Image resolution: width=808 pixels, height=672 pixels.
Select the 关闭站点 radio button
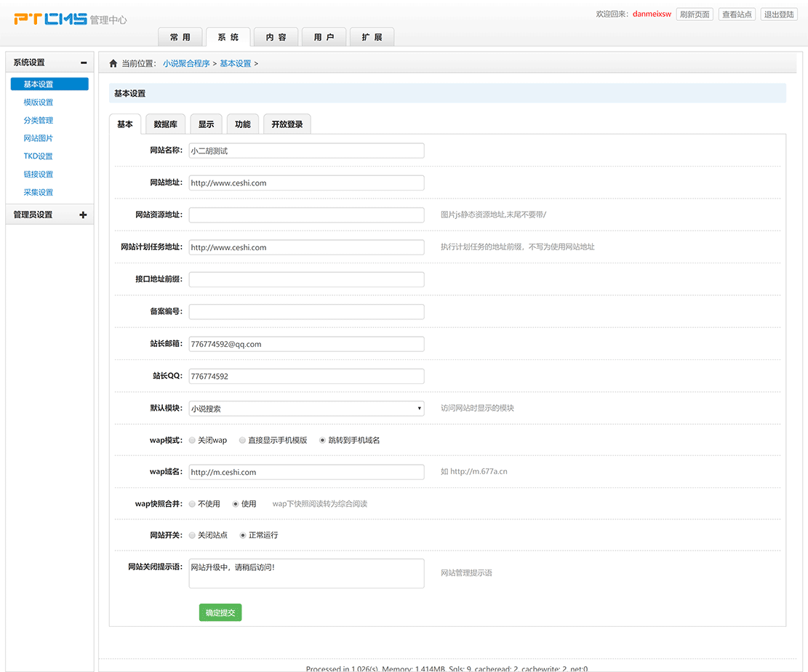click(192, 535)
